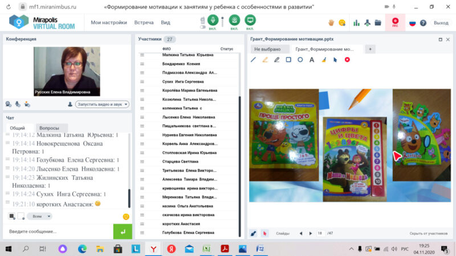
Task: Select participant Нуриева Евгения Николаевна
Action: click(189, 135)
